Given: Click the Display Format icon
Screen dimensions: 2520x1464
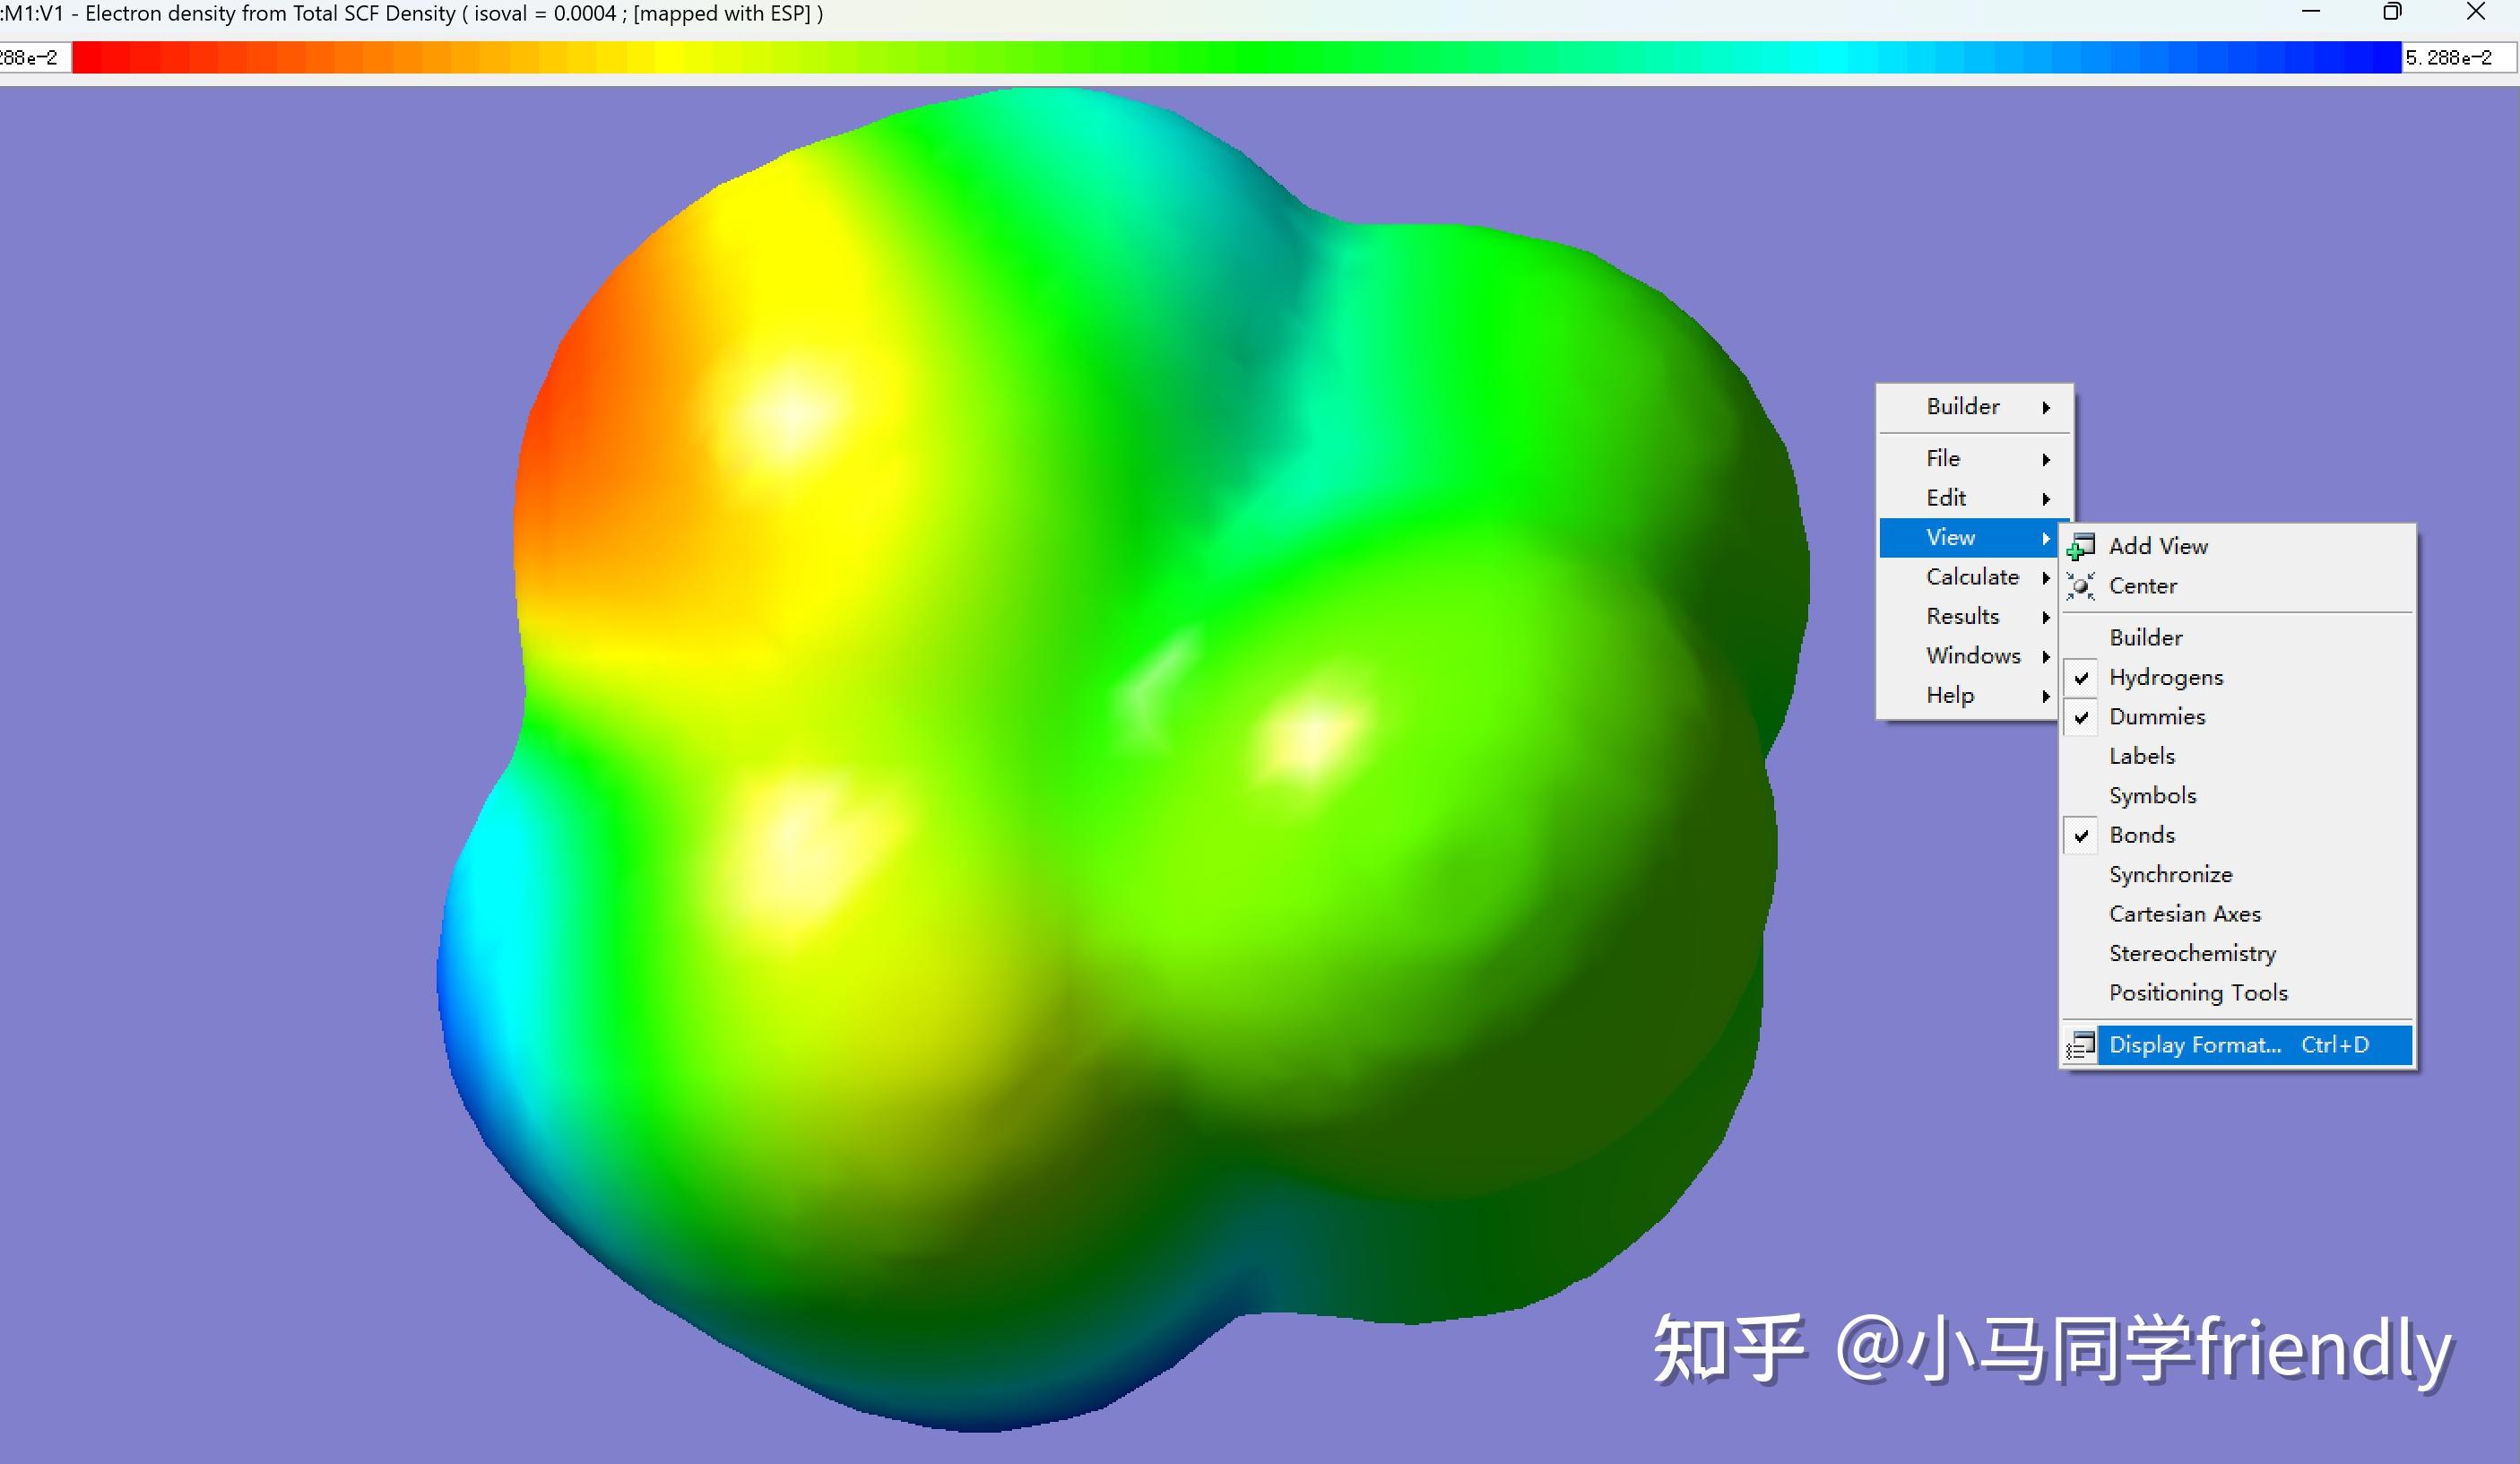Looking at the screenshot, I should [2081, 1045].
